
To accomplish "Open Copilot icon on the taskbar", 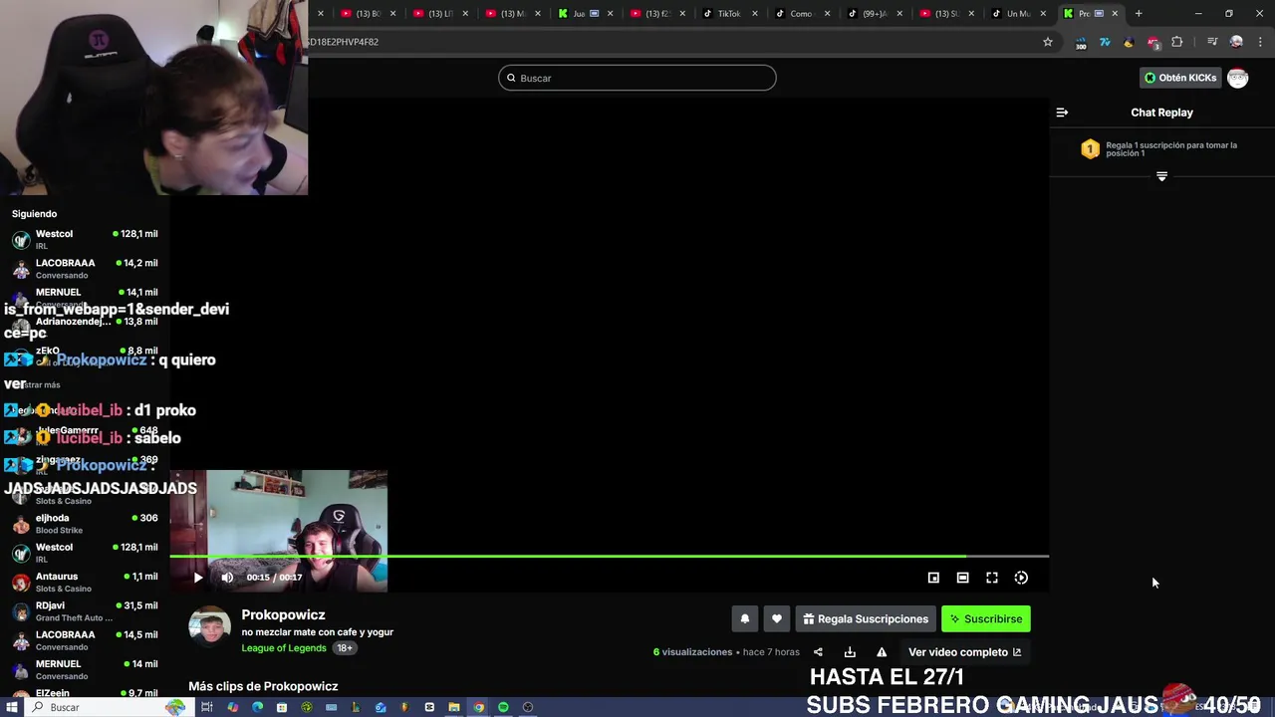I will (232, 707).
